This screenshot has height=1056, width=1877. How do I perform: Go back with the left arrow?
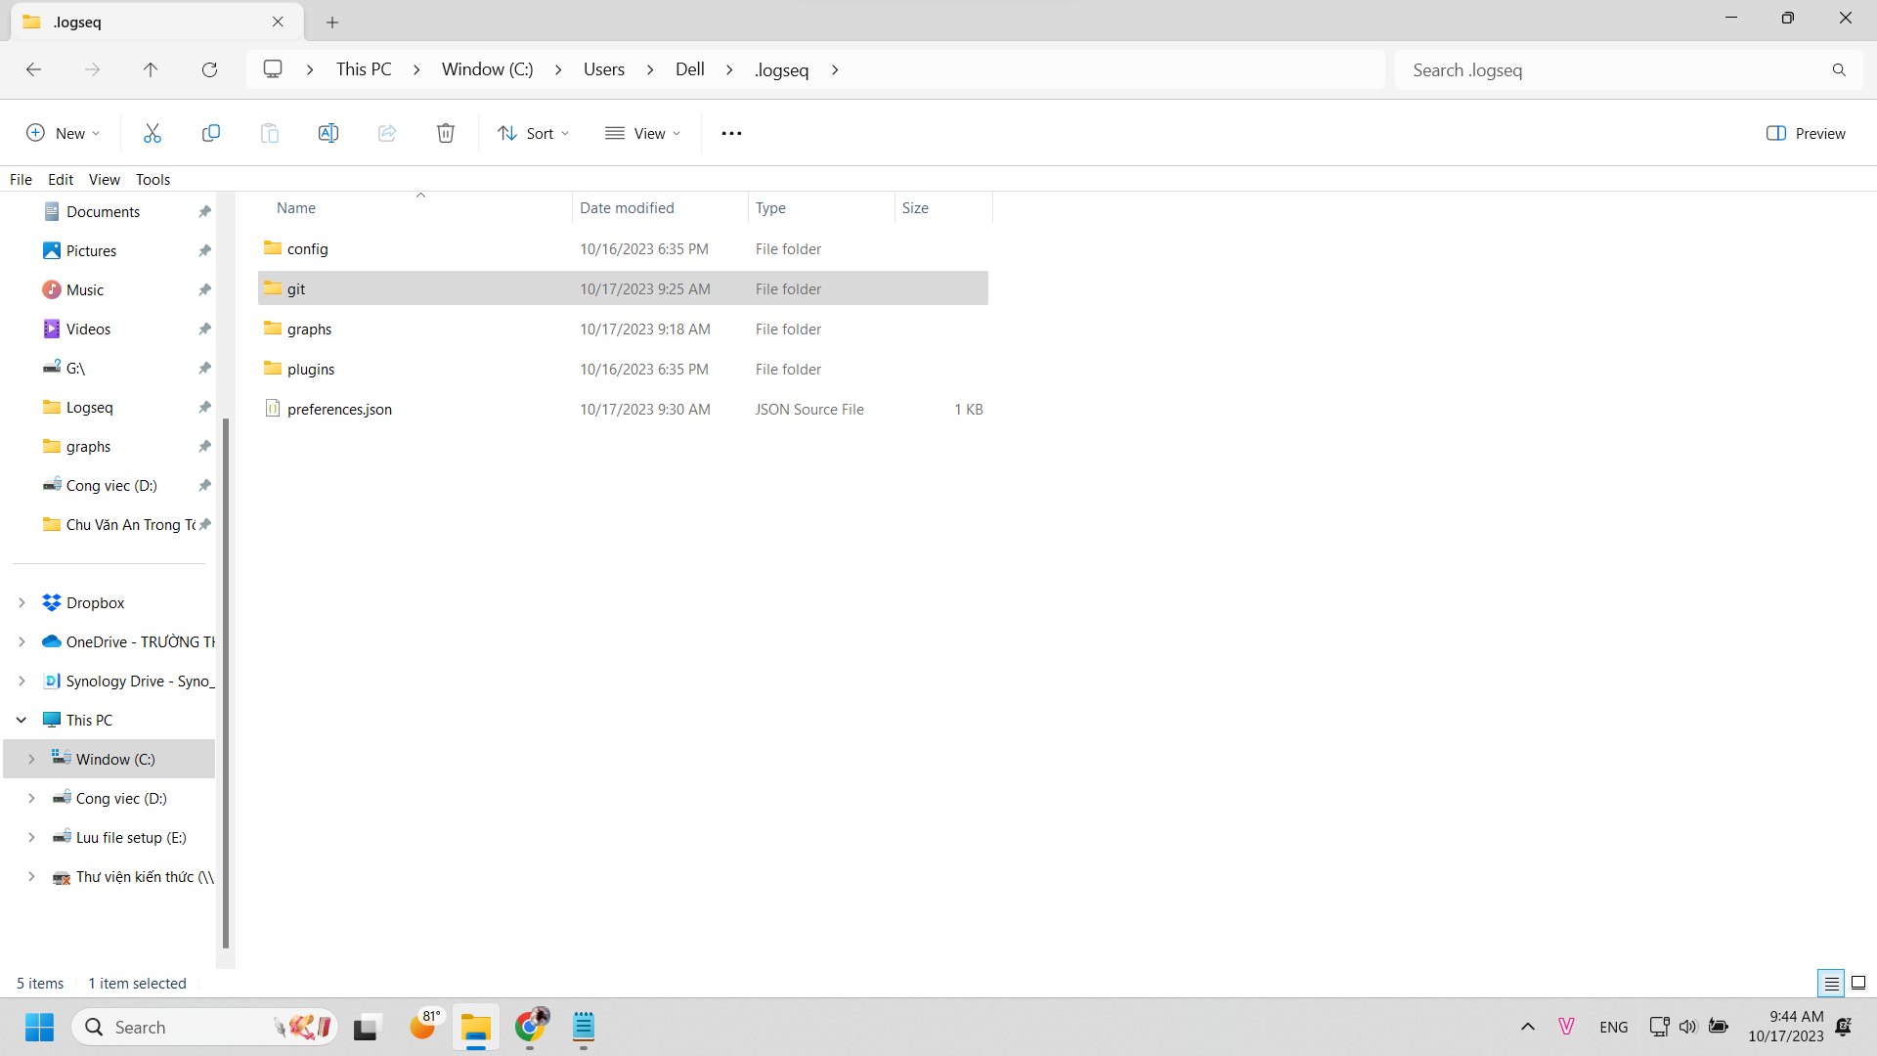pos(33,69)
